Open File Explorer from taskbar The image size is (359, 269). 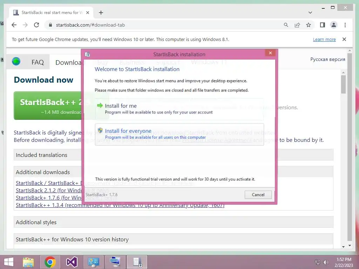pyautogui.click(x=28, y=262)
